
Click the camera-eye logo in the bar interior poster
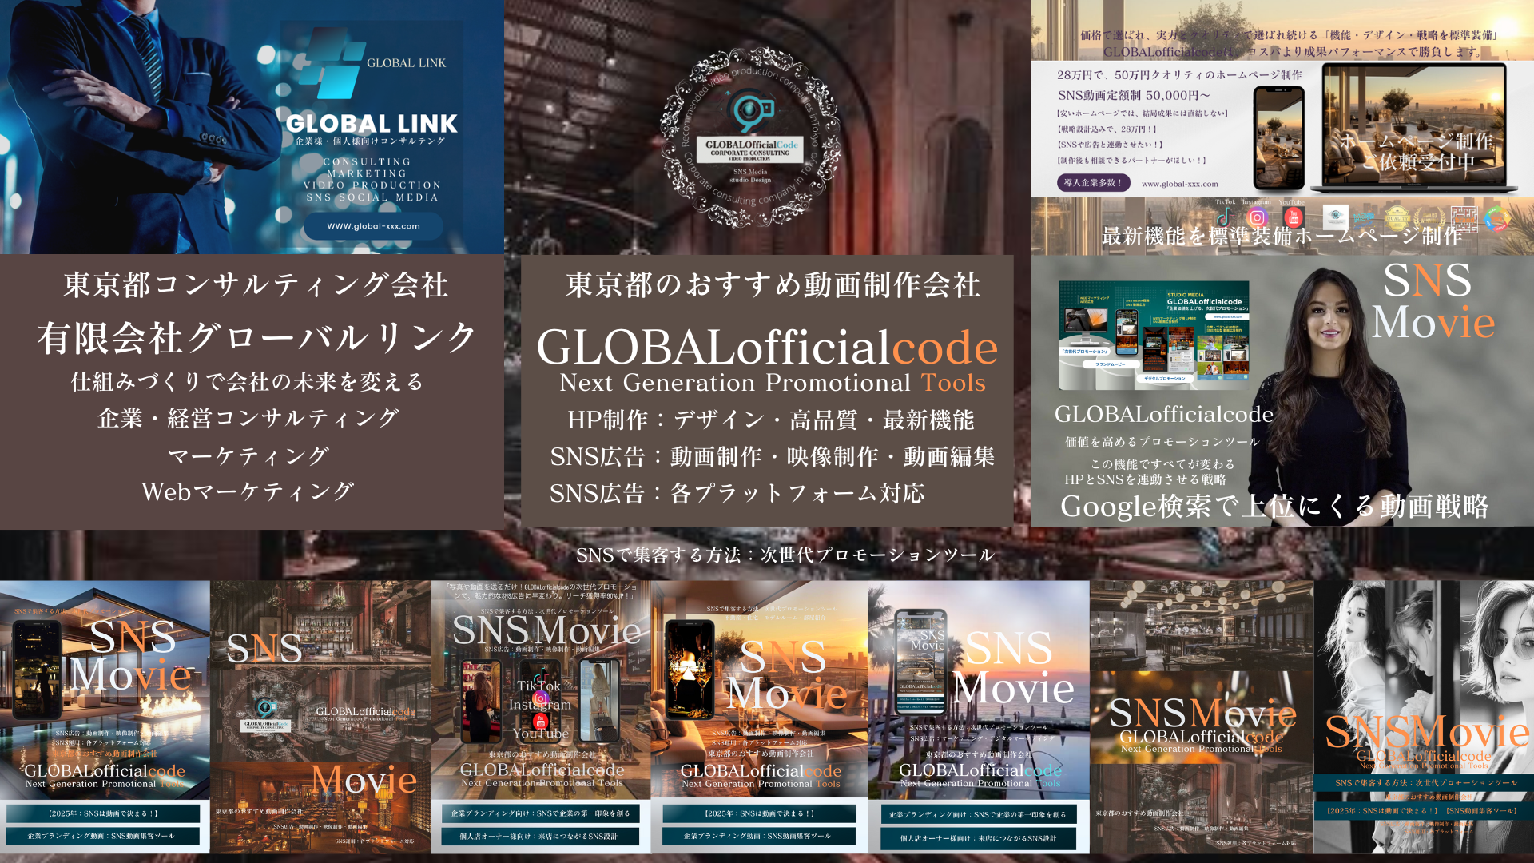[x=266, y=707]
